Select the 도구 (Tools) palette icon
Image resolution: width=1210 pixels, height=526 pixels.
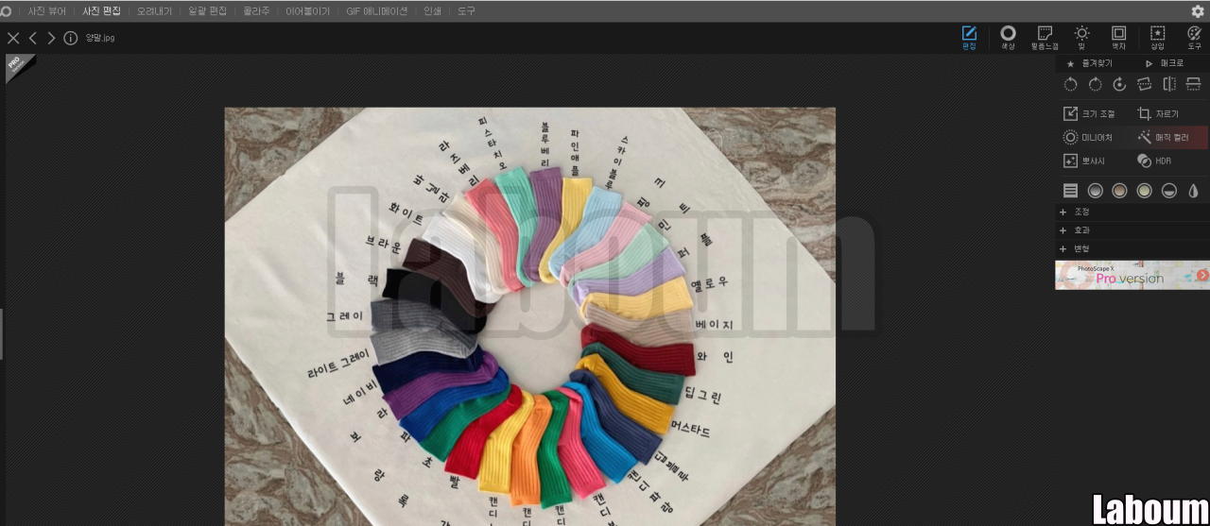click(1195, 38)
